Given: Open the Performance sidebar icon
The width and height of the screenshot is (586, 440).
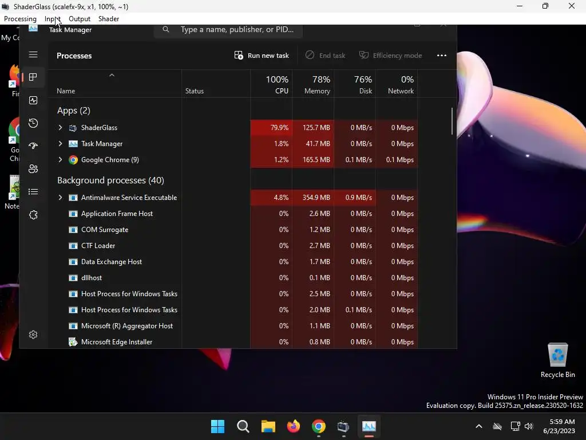Looking at the screenshot, I should (33, 100).
